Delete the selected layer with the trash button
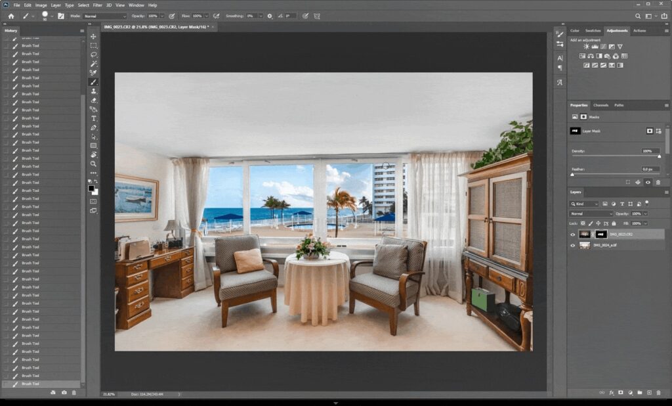Viewport: 672px width, 406px height. click(x=658, y=392)
